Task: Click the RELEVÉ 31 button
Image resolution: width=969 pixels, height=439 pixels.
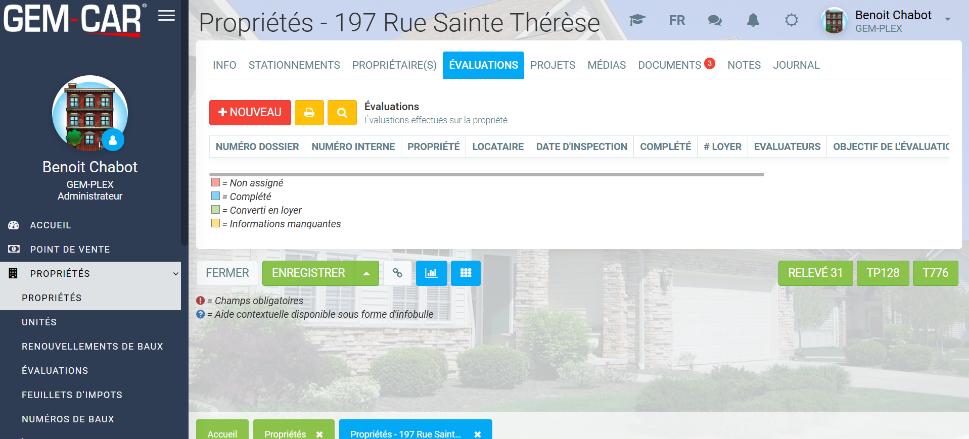Action: tap(815, 273)
